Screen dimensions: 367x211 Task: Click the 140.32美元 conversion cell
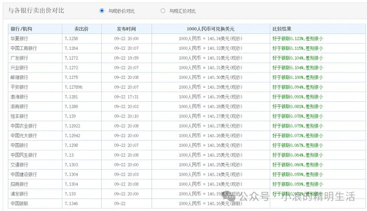pos(210,48)
